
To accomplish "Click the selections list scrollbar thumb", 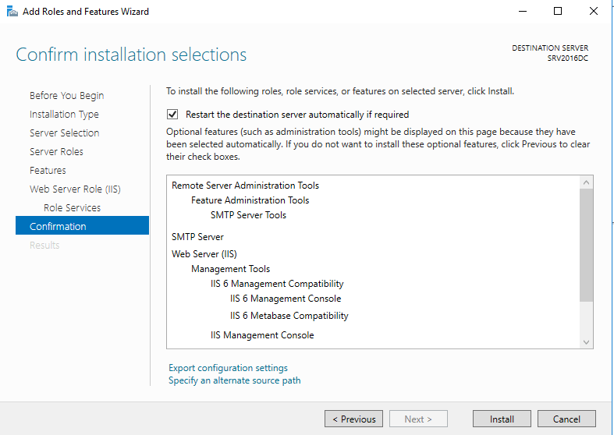I will pyautogui.click(x=587, y=245).
